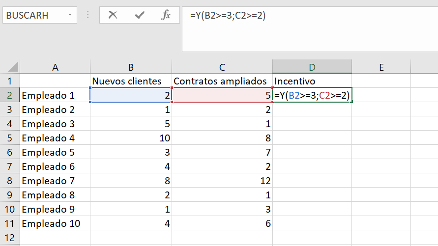This screenshot has width=438, height=246.
Task: Click inside the formula bar text
Action: tap(228, 15)
